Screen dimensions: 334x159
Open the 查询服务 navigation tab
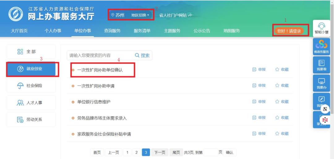(112, 31)
